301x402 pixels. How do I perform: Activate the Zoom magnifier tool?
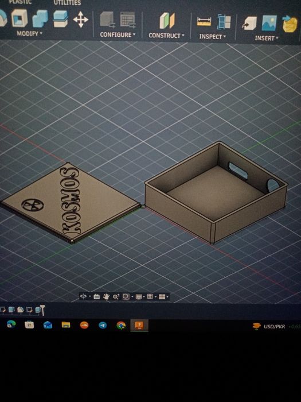click(x=116, y=297)
